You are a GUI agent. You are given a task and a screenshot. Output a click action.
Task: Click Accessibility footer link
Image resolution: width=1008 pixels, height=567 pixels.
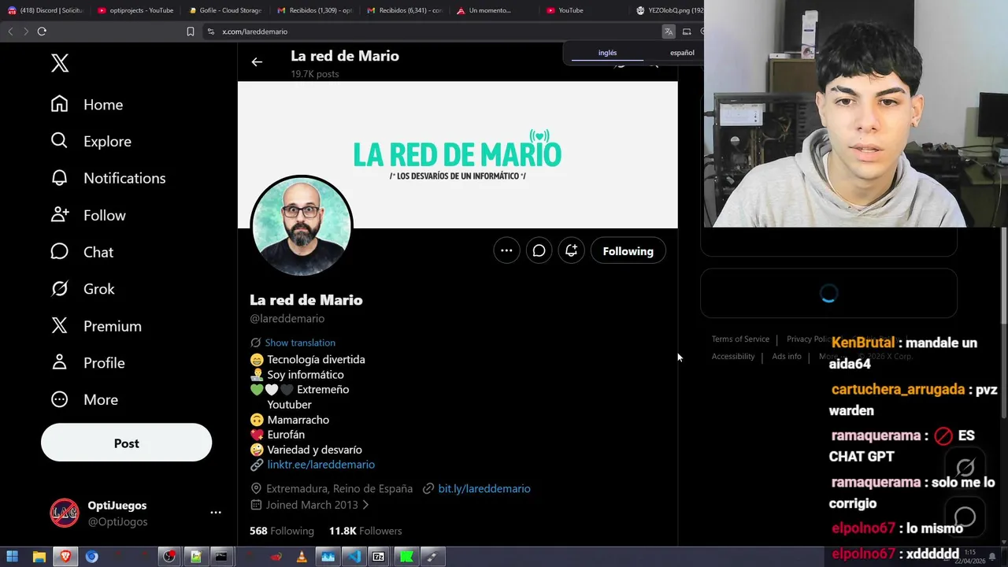[733, 356]
